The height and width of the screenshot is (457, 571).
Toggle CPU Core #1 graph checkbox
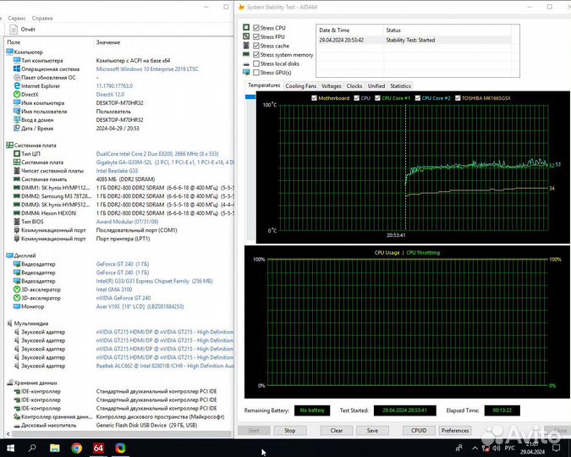[x=377, y=98]
